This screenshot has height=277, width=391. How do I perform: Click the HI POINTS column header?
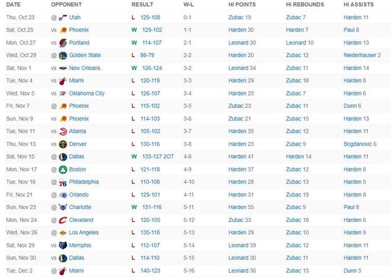click(x=242, y=4)
